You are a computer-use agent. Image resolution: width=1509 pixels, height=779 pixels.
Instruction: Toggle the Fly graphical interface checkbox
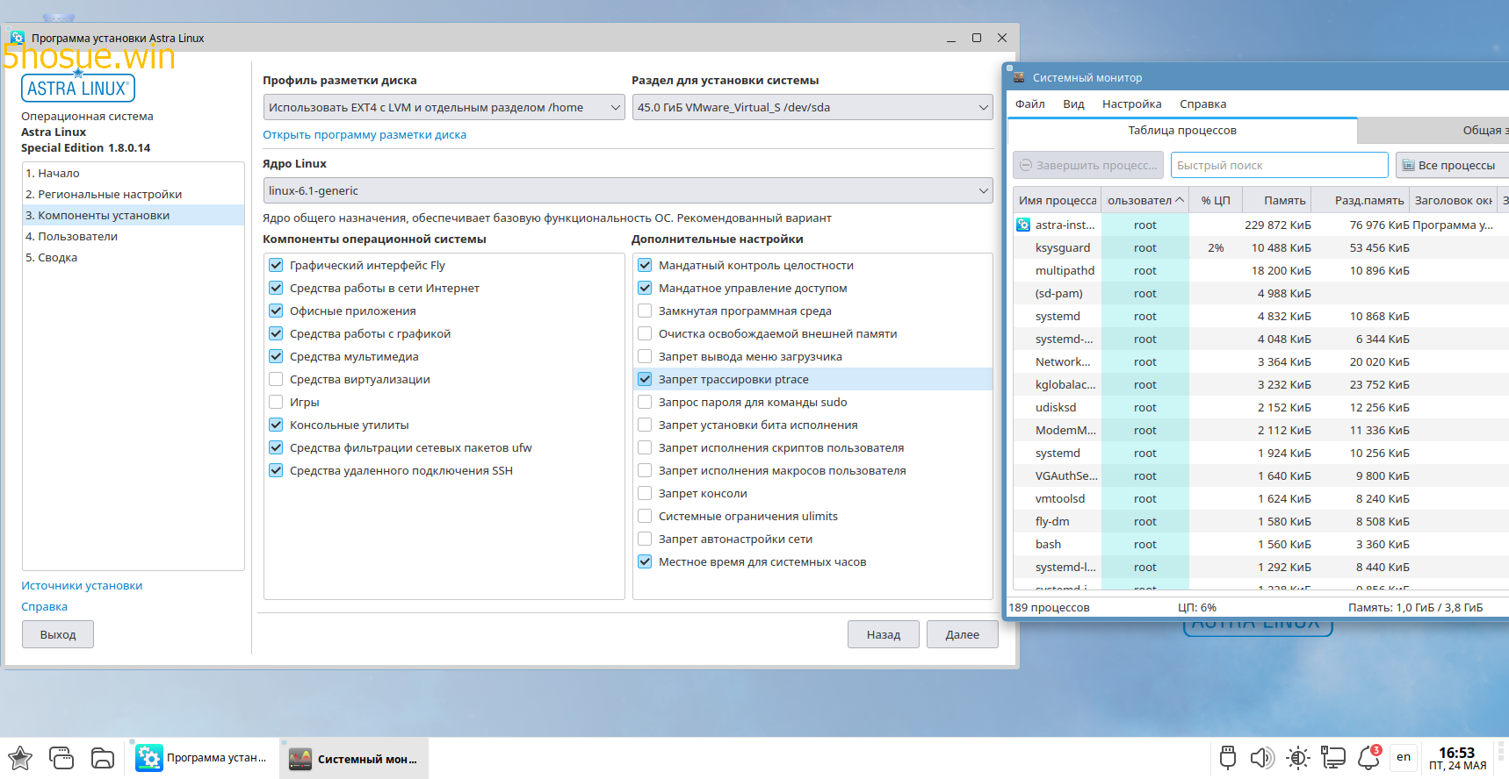click(x=276, y=265)
